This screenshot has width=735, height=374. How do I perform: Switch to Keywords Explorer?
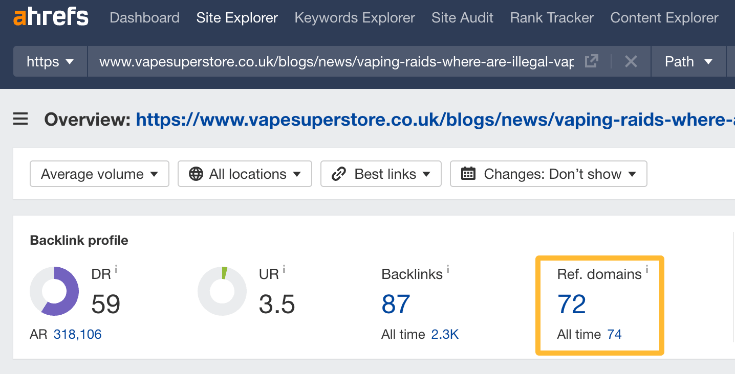[354, 17]
